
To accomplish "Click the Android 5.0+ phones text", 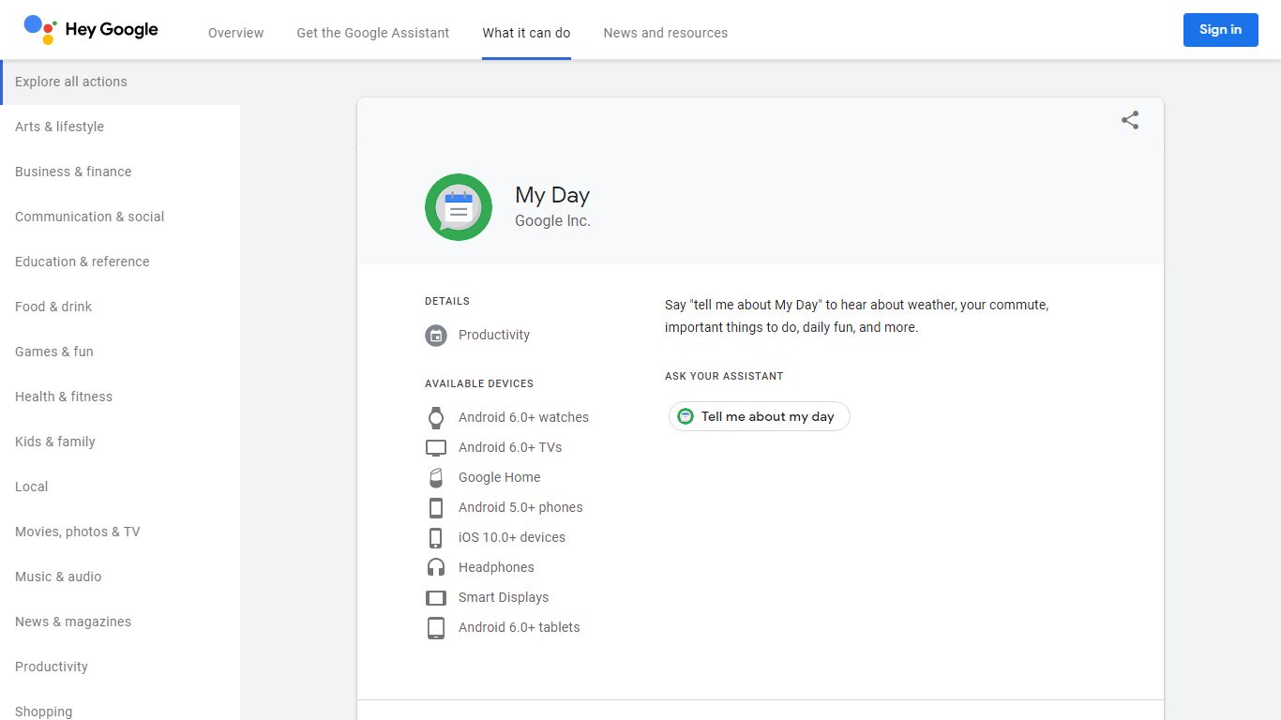I will click(x=520, y=507).
